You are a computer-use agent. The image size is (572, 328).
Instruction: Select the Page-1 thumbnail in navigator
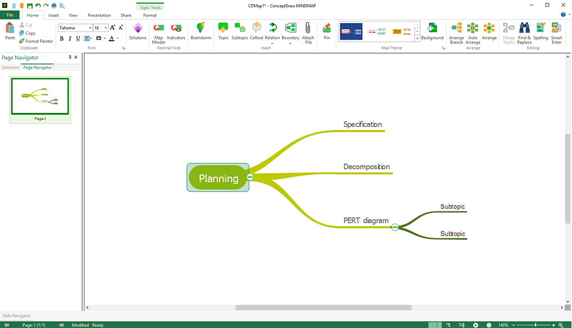[x=40, y=97]
